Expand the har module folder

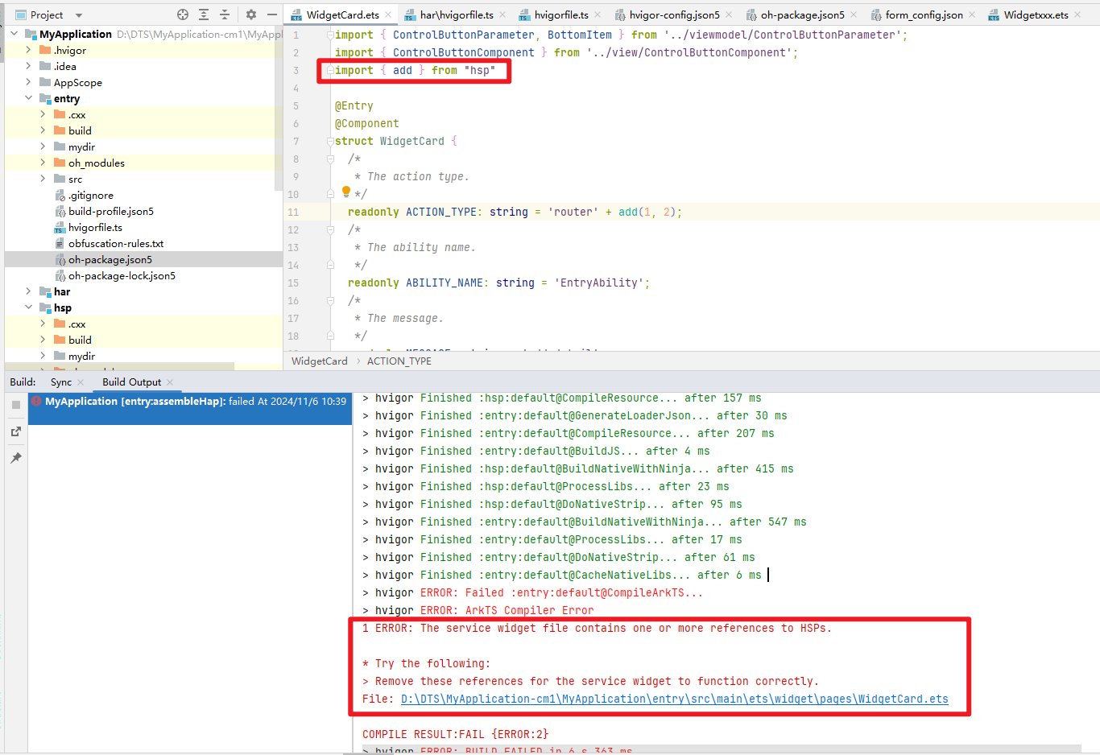tap(29, 291)
